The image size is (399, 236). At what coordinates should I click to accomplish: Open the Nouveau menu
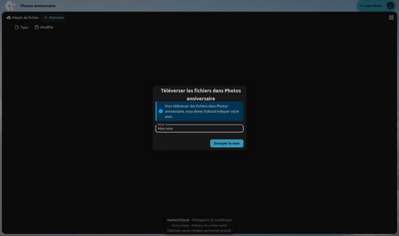pyautogui.click(x=54, y=18)
